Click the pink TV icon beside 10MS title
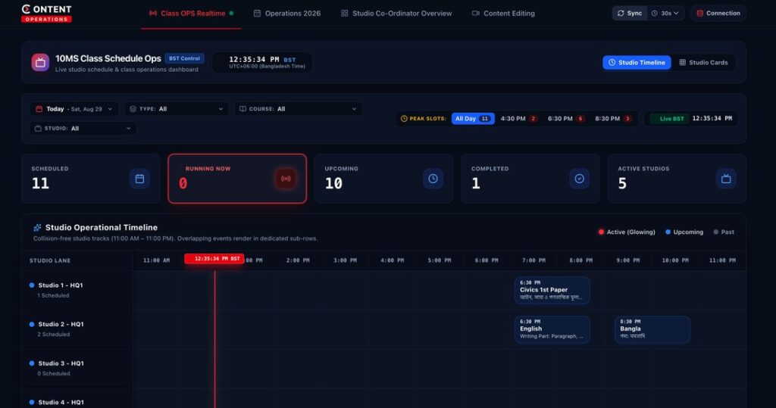Screen dimensions: 776x408 point(40,62)
